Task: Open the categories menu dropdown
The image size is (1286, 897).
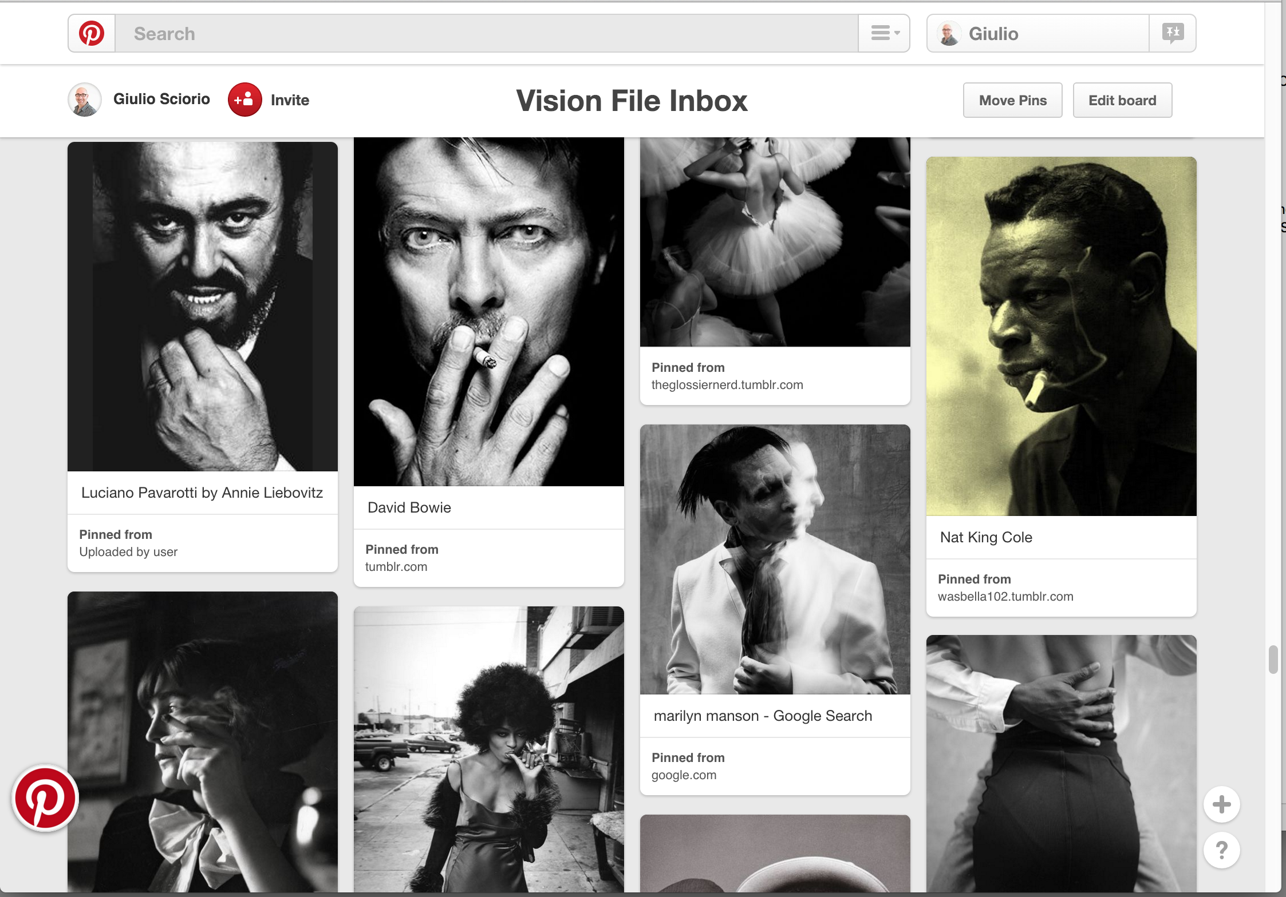Action: coord(885,33)
